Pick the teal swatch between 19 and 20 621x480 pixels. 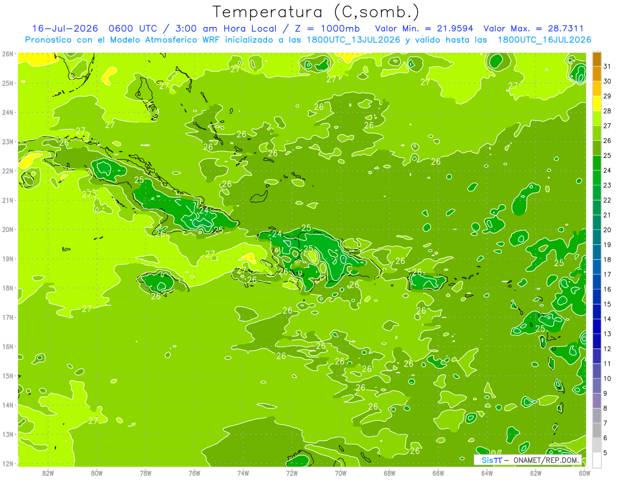click(x=597, y=238)
